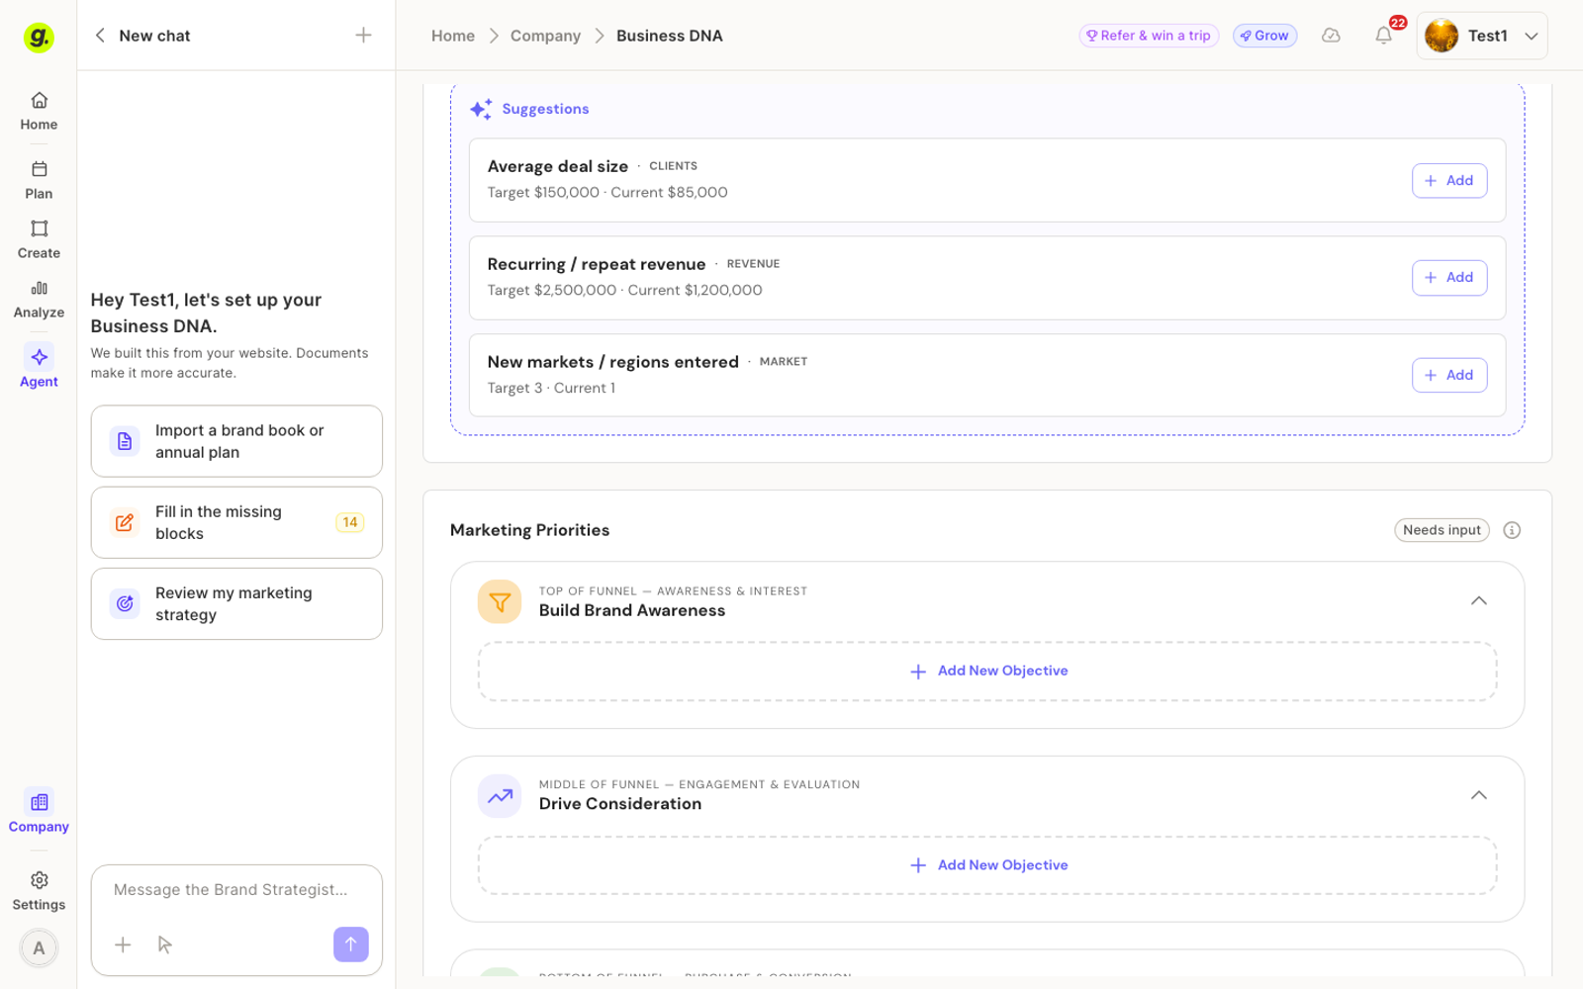Open the Agent sidebar section
The image size is (1583, 989).
click(39, 366)
